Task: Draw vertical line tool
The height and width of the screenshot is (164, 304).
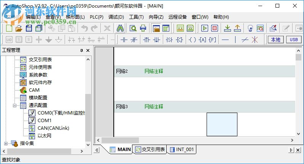Action: 235,40
